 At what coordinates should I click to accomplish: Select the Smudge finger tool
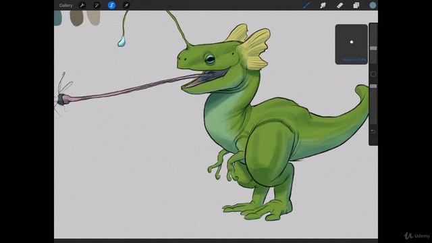coord(323,5)
